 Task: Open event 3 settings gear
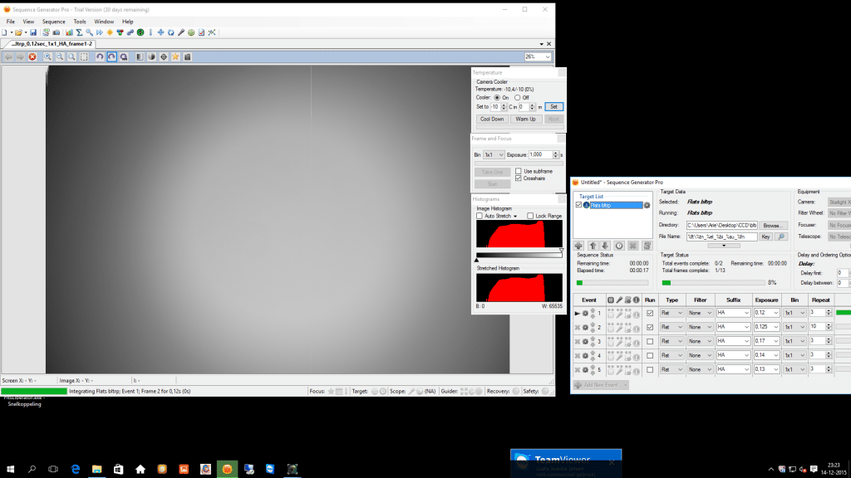coord(585,341)
